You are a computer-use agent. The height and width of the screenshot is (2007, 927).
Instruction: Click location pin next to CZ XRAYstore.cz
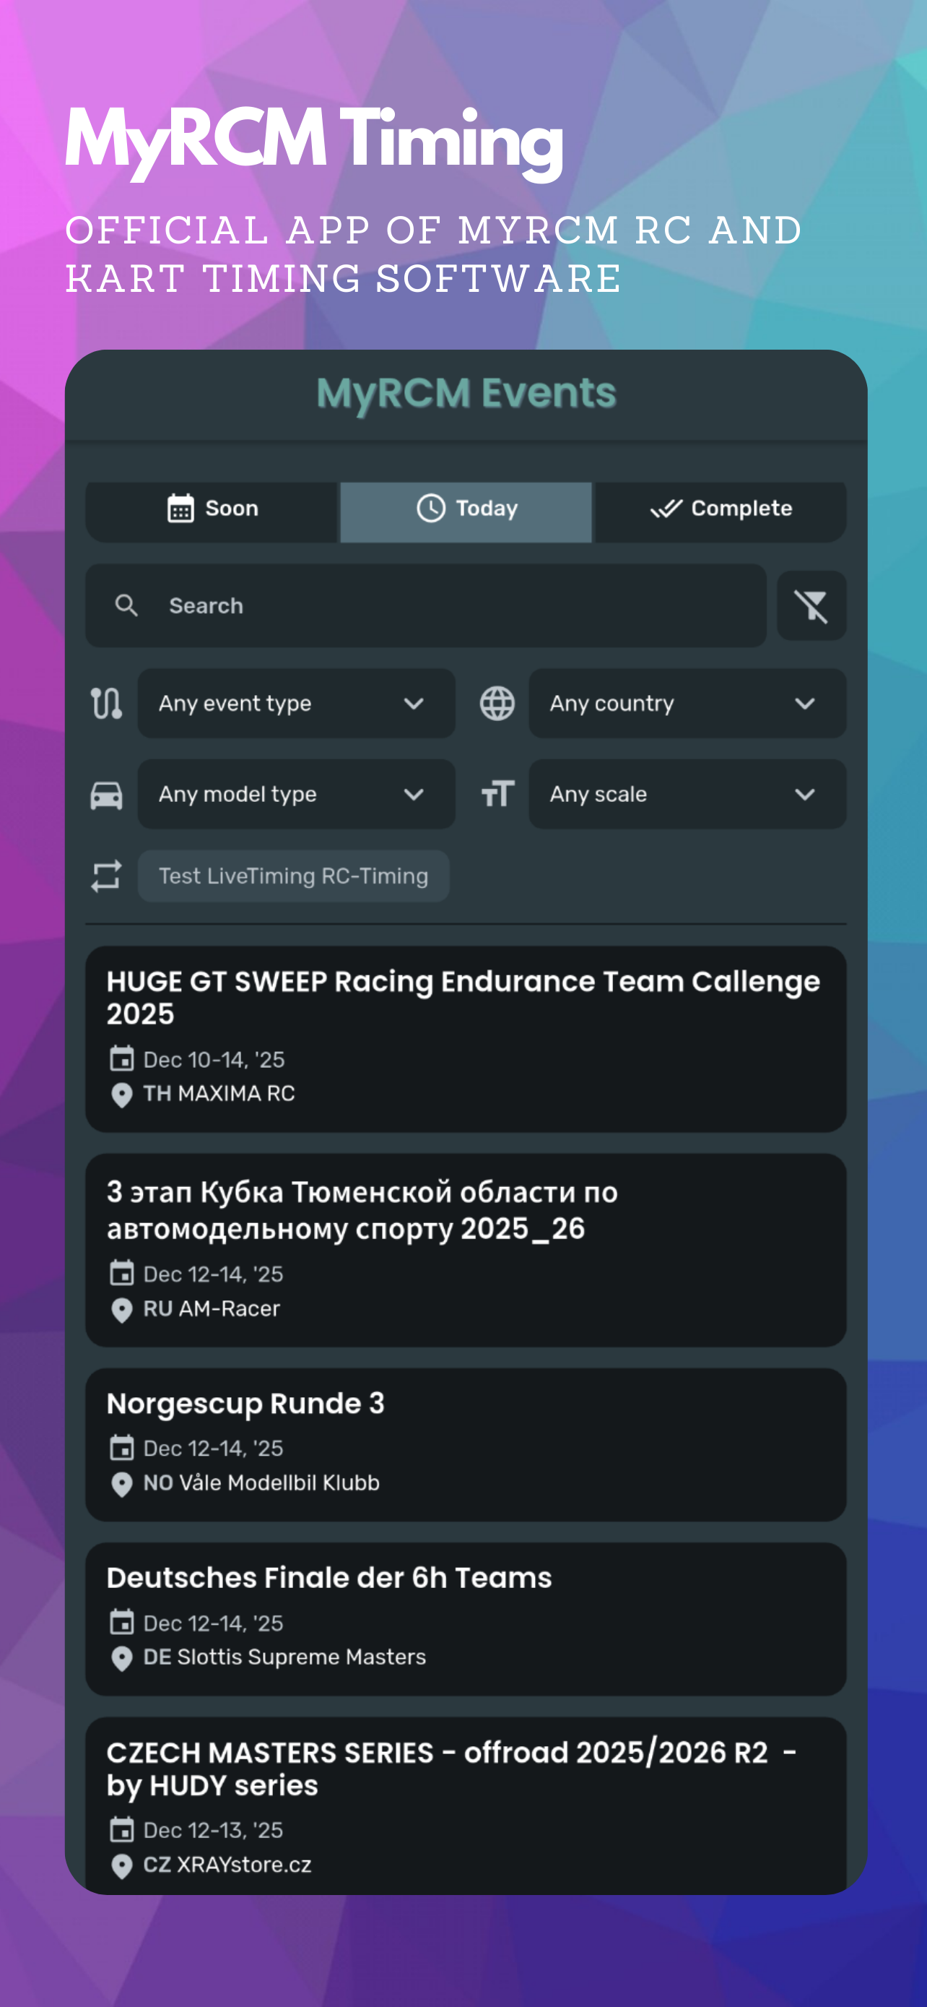121,1865
